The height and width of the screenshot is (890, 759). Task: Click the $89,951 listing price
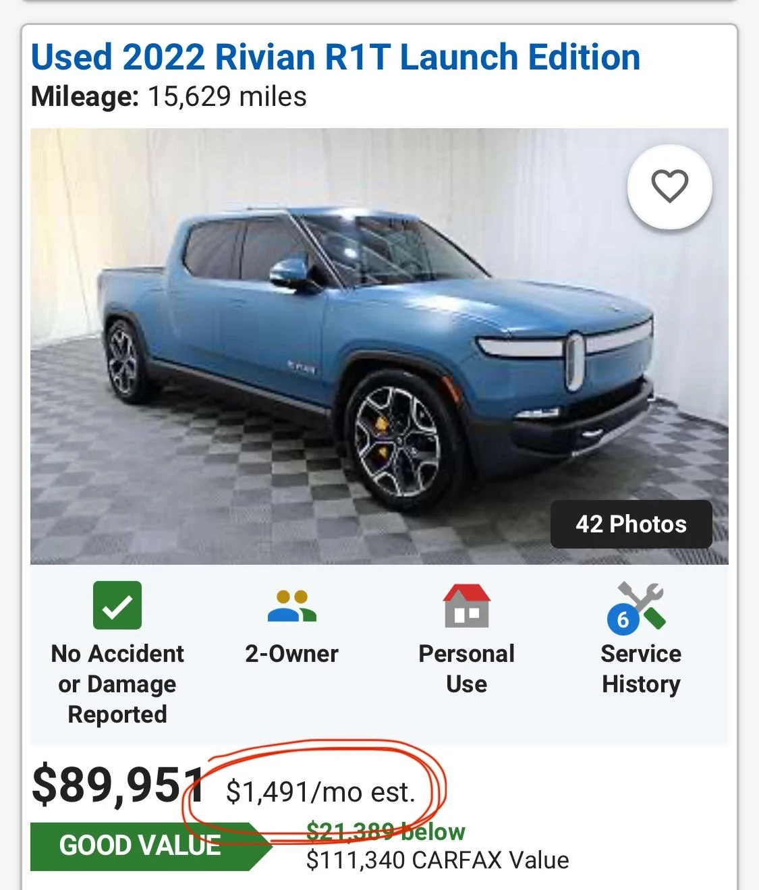pyautogui.click(x=118, y=785)
